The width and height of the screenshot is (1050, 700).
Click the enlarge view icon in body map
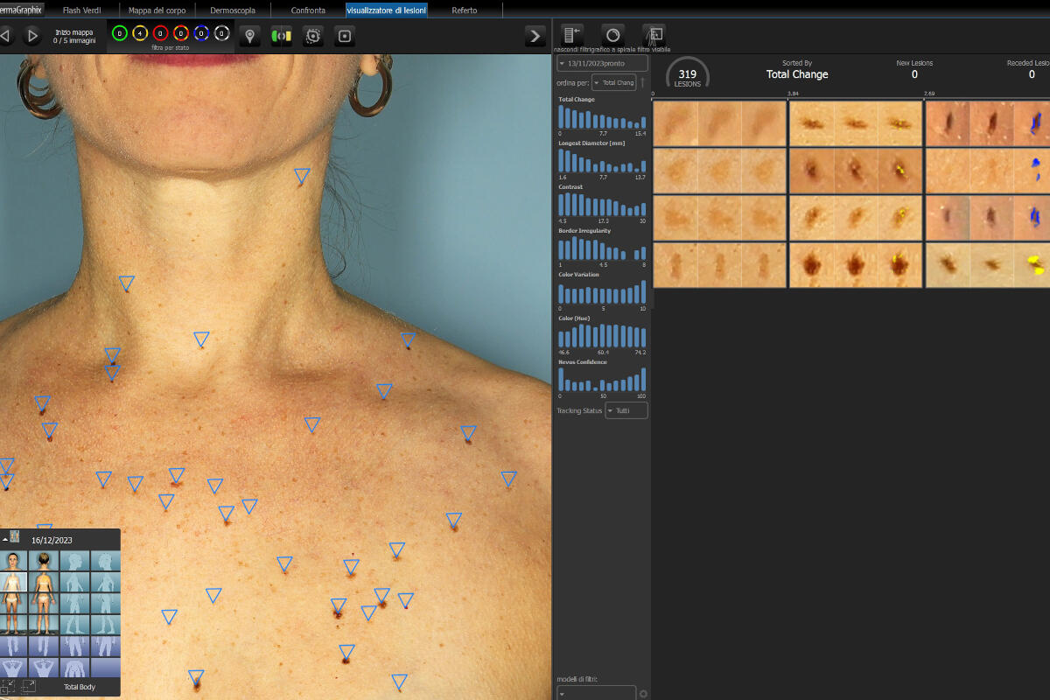click(28, 687)
